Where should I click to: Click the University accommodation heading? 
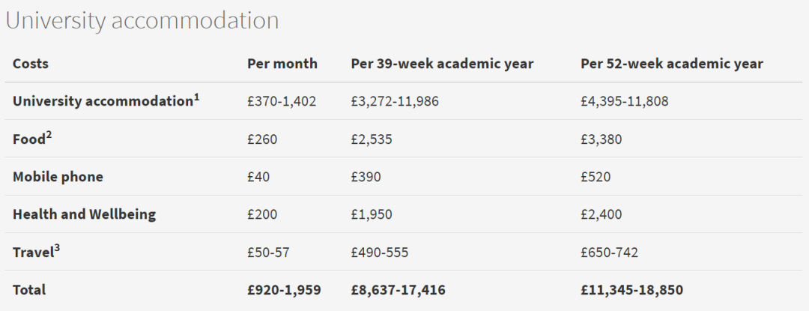click(x=142, y=21)
